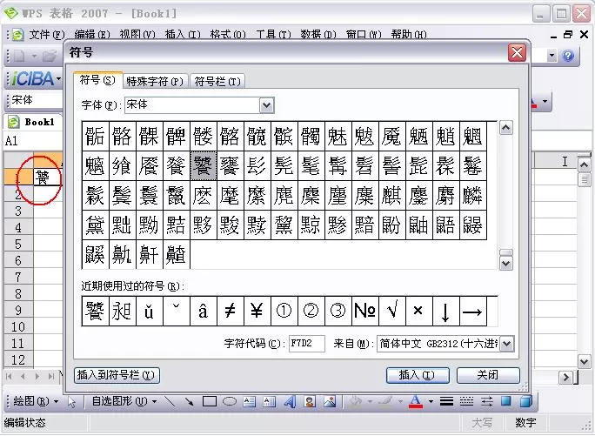Pick recent symbol ≠
595x436 pixels.
click(x=230, y=312)
